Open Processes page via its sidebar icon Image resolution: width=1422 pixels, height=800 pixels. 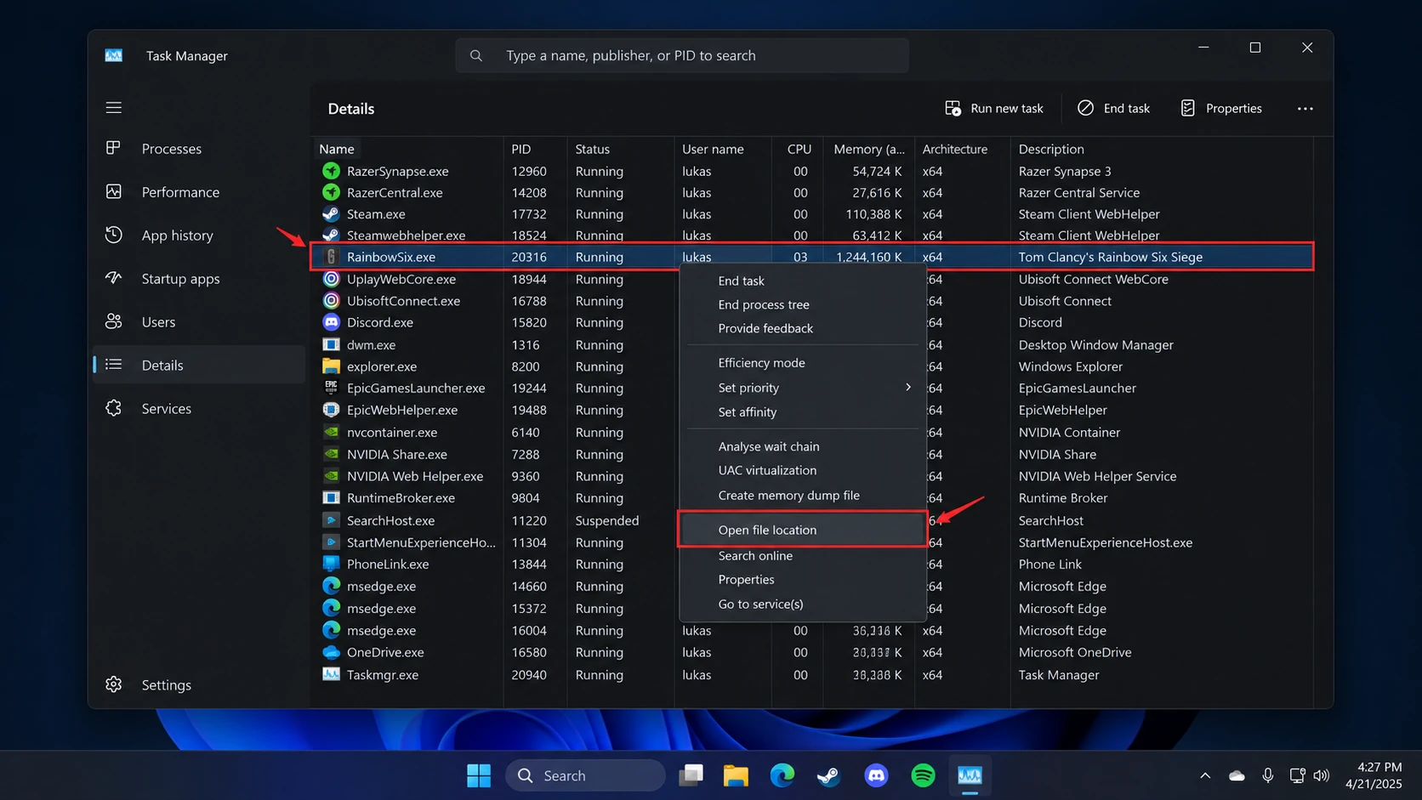(113, 148)
